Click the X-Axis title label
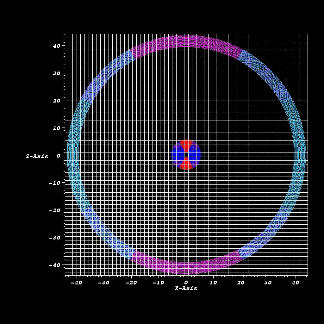This screenshot has width=324, height=324. click(x=186, y=289)
